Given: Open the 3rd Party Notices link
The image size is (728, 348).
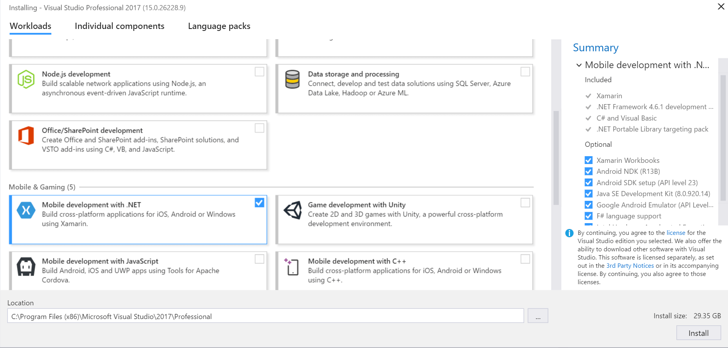Looking at the screenshot, I should coord(630,265).
